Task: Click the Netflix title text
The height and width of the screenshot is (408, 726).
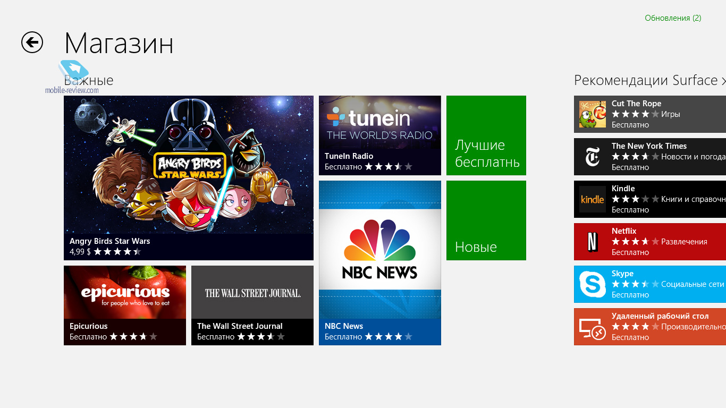Action: [x=624, y=231]
